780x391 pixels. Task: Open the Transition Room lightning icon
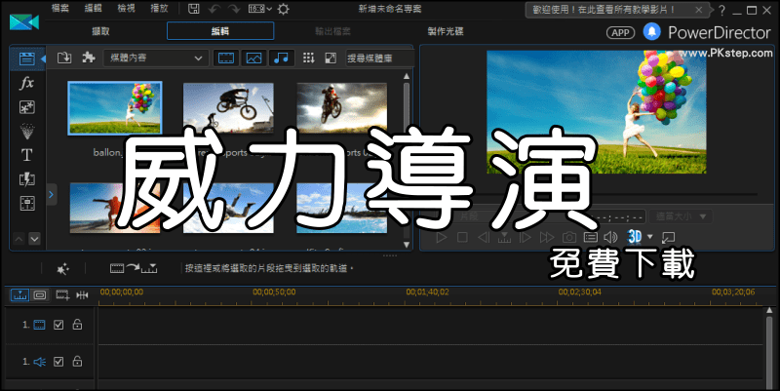[27, 179]
